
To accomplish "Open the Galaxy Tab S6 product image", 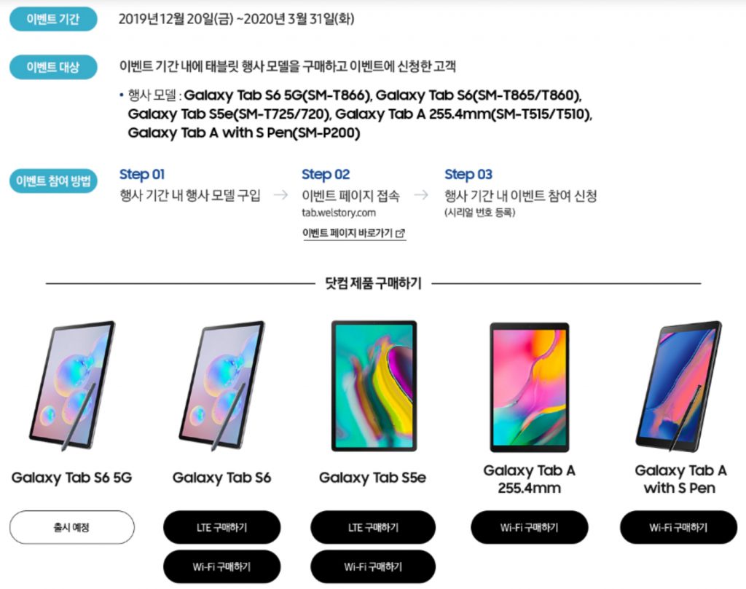I will [x=221, y=386].
